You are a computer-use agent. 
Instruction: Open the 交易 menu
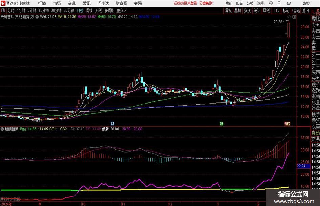(138, 3)
